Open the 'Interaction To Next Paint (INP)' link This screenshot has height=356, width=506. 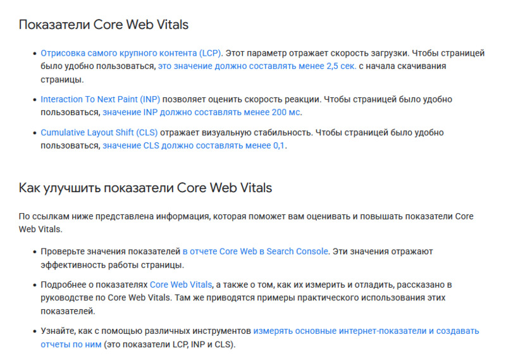click(x=101, y=99)
